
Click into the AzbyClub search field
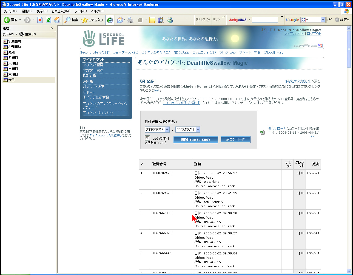click(265, 20)
